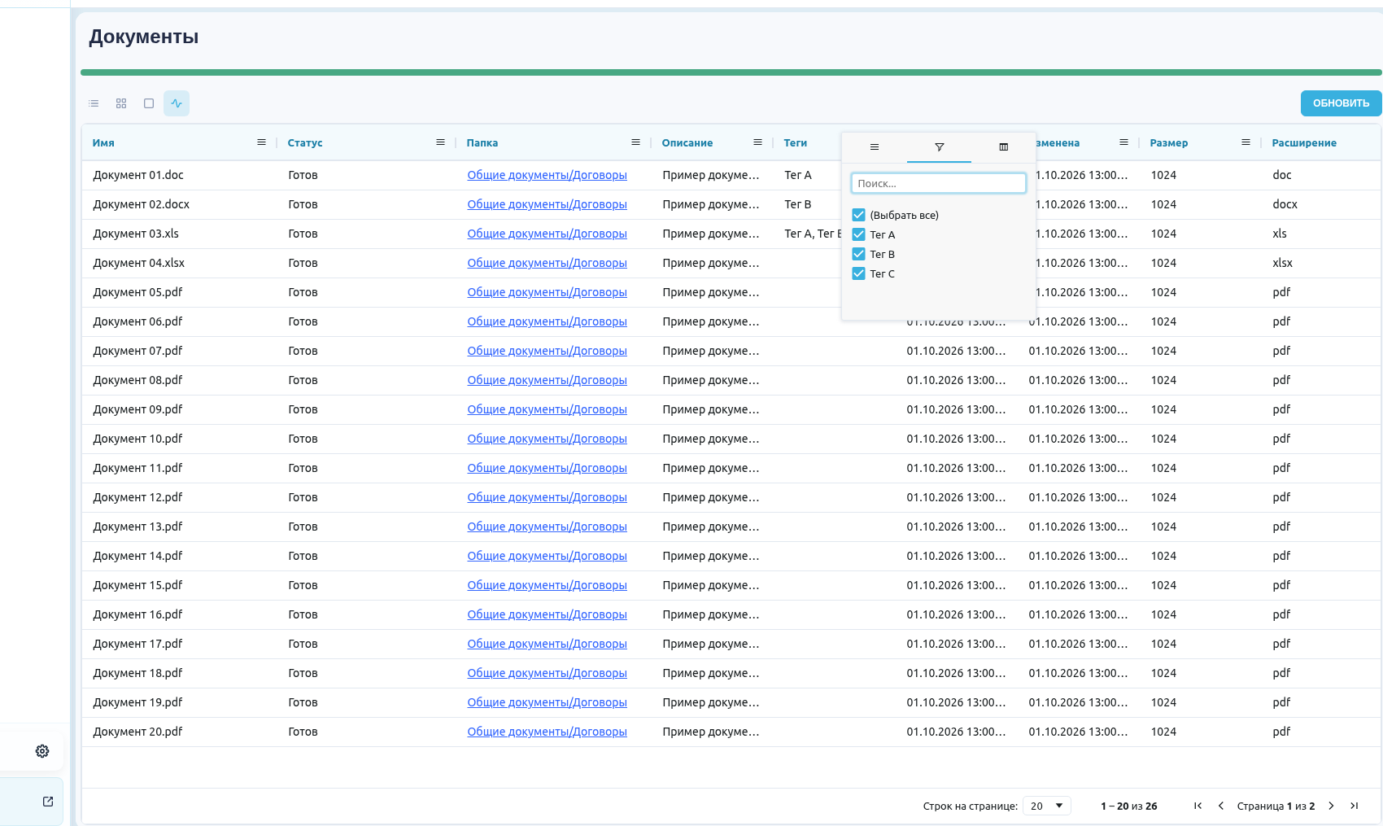
Task: Open column menu for Изменена header
Action: [1123, 142]
